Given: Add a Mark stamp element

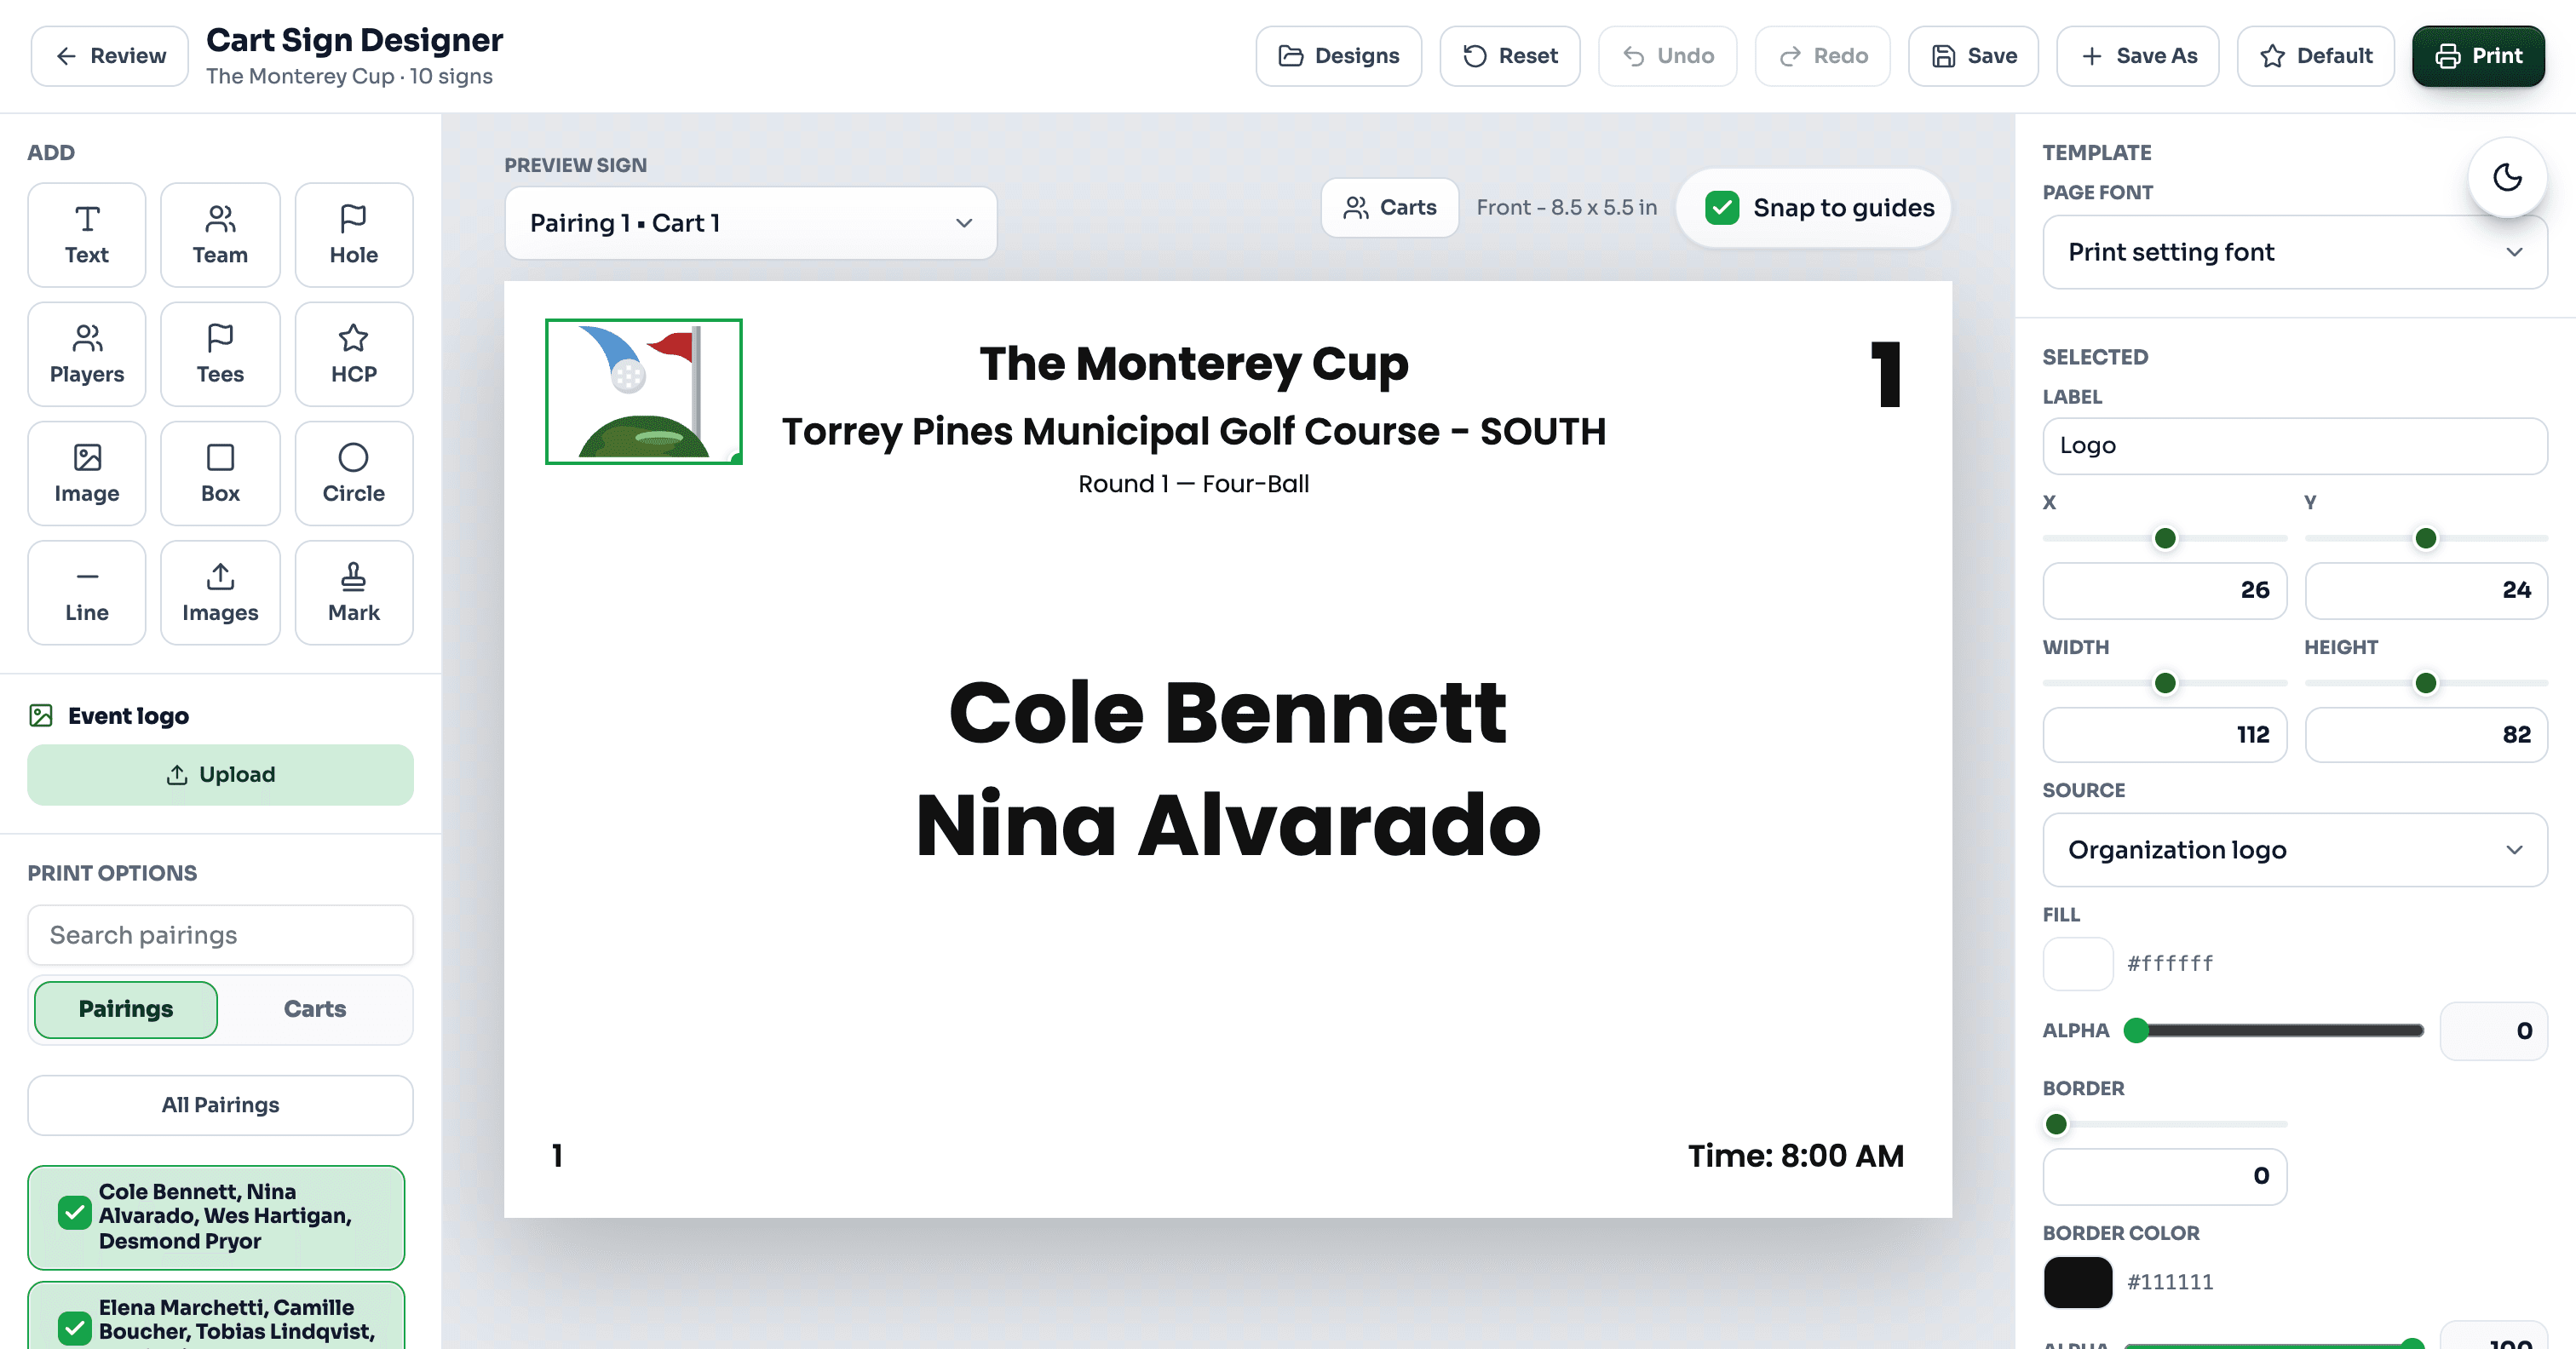Looking at the screenshot, I should (x=354, y=592).
